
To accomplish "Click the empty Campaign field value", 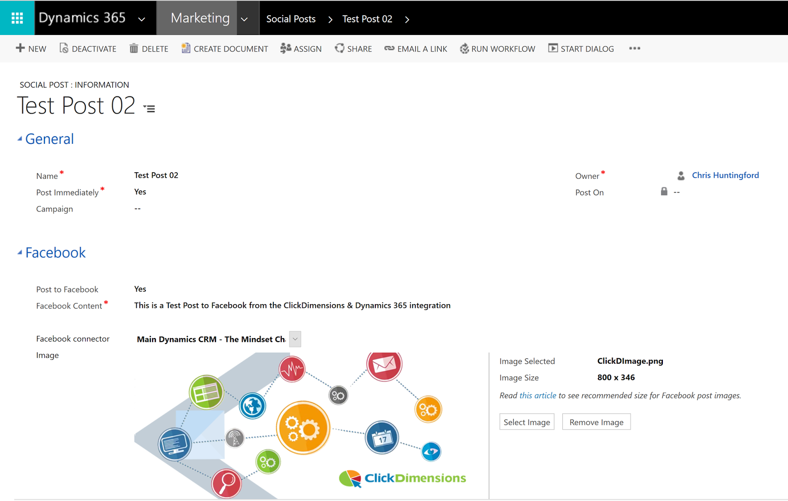I will click(137, 208).
